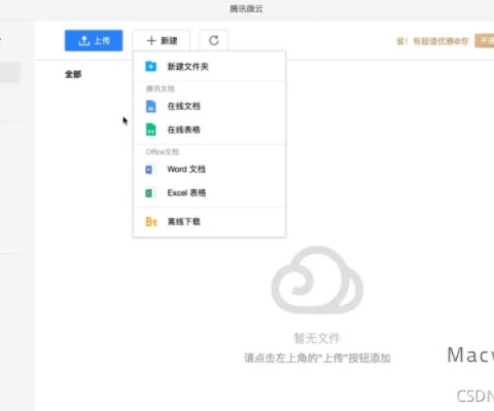Click the blue new folder icon

(151, 67)
